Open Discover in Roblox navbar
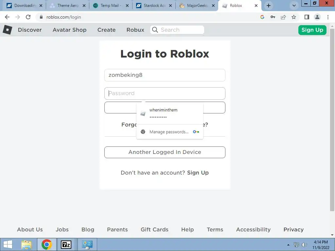 point(30,30)
